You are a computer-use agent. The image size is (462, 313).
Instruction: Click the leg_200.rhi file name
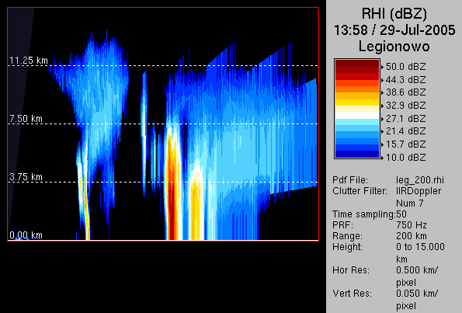point(420,179)
